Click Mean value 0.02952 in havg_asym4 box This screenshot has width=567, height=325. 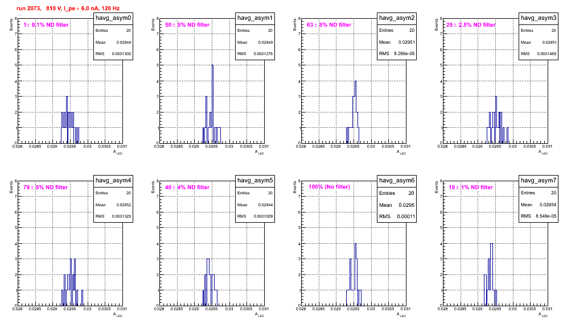[124, 205]
